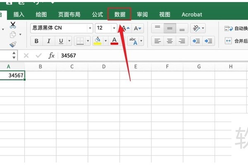Align text right

[x=182, y=41]
